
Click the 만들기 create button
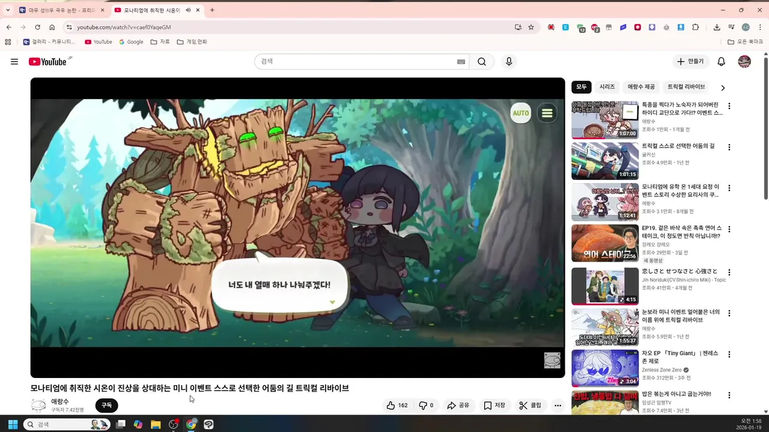point(690,62)
